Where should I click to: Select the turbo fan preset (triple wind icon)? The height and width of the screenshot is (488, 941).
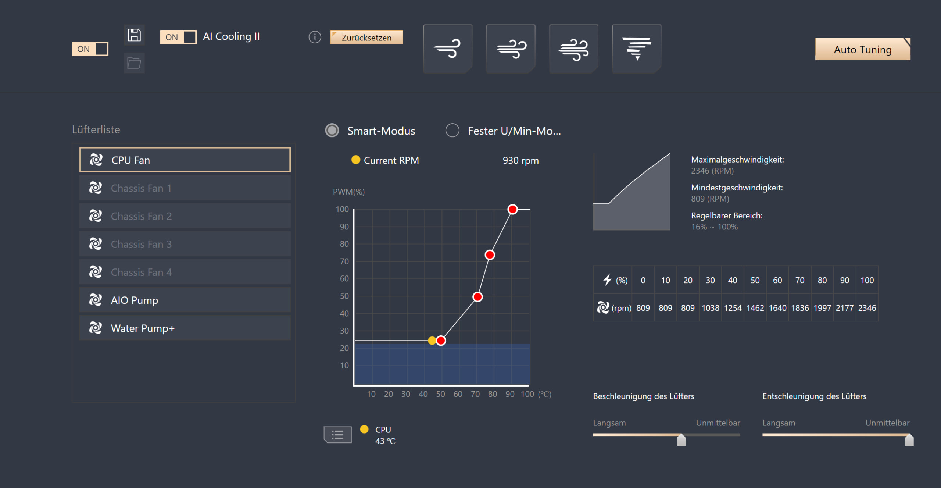coord(573,49)
